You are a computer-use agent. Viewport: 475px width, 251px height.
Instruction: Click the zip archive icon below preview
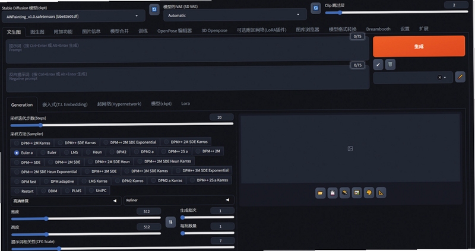[344, 193]
